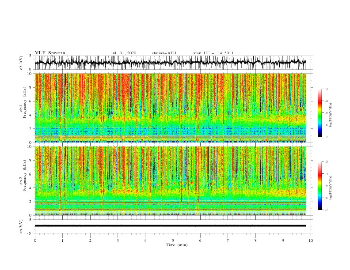Select the ch.1 colorbar "log(PSD)(V²/Hz)" label
Screen dimensions: 350x270
(x=331, y=115)
